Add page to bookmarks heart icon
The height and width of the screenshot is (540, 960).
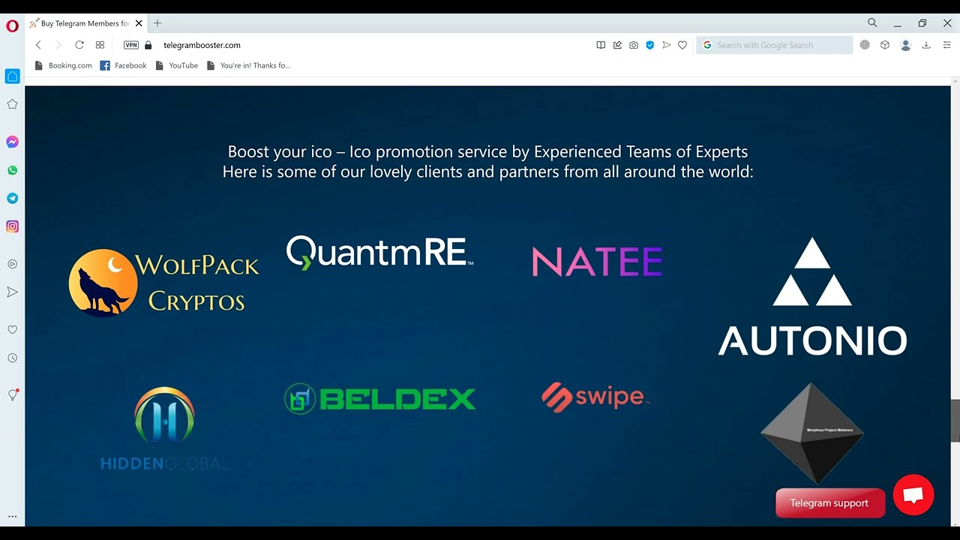[682, 45]
